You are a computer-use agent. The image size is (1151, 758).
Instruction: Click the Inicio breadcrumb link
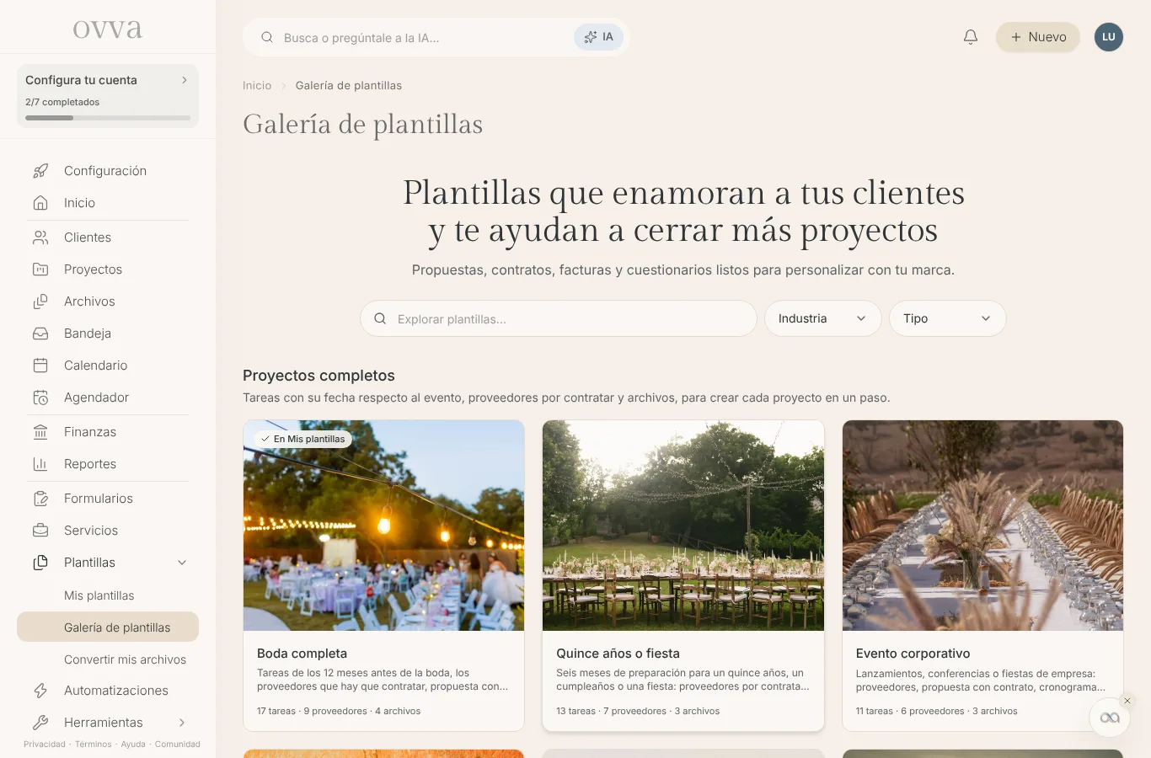(257, 86)
